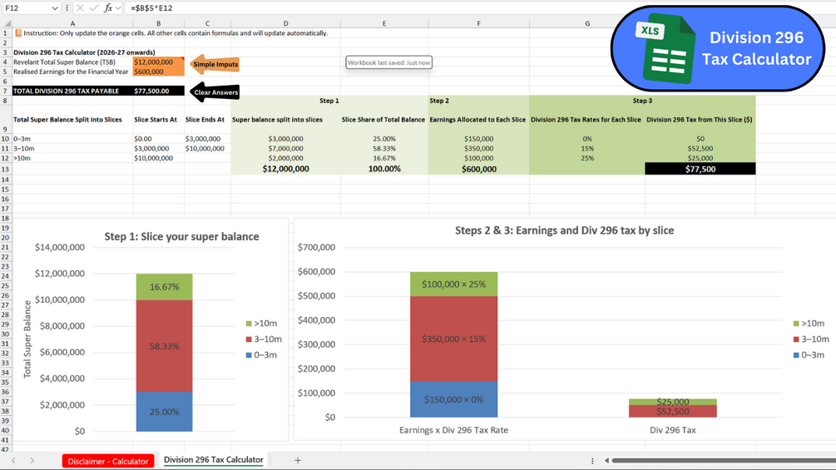Image resolution: width=836 pixels, height=470 pixels.
Task: Click the formula bar cancel X icon
Action: click(x=80, y=8)
